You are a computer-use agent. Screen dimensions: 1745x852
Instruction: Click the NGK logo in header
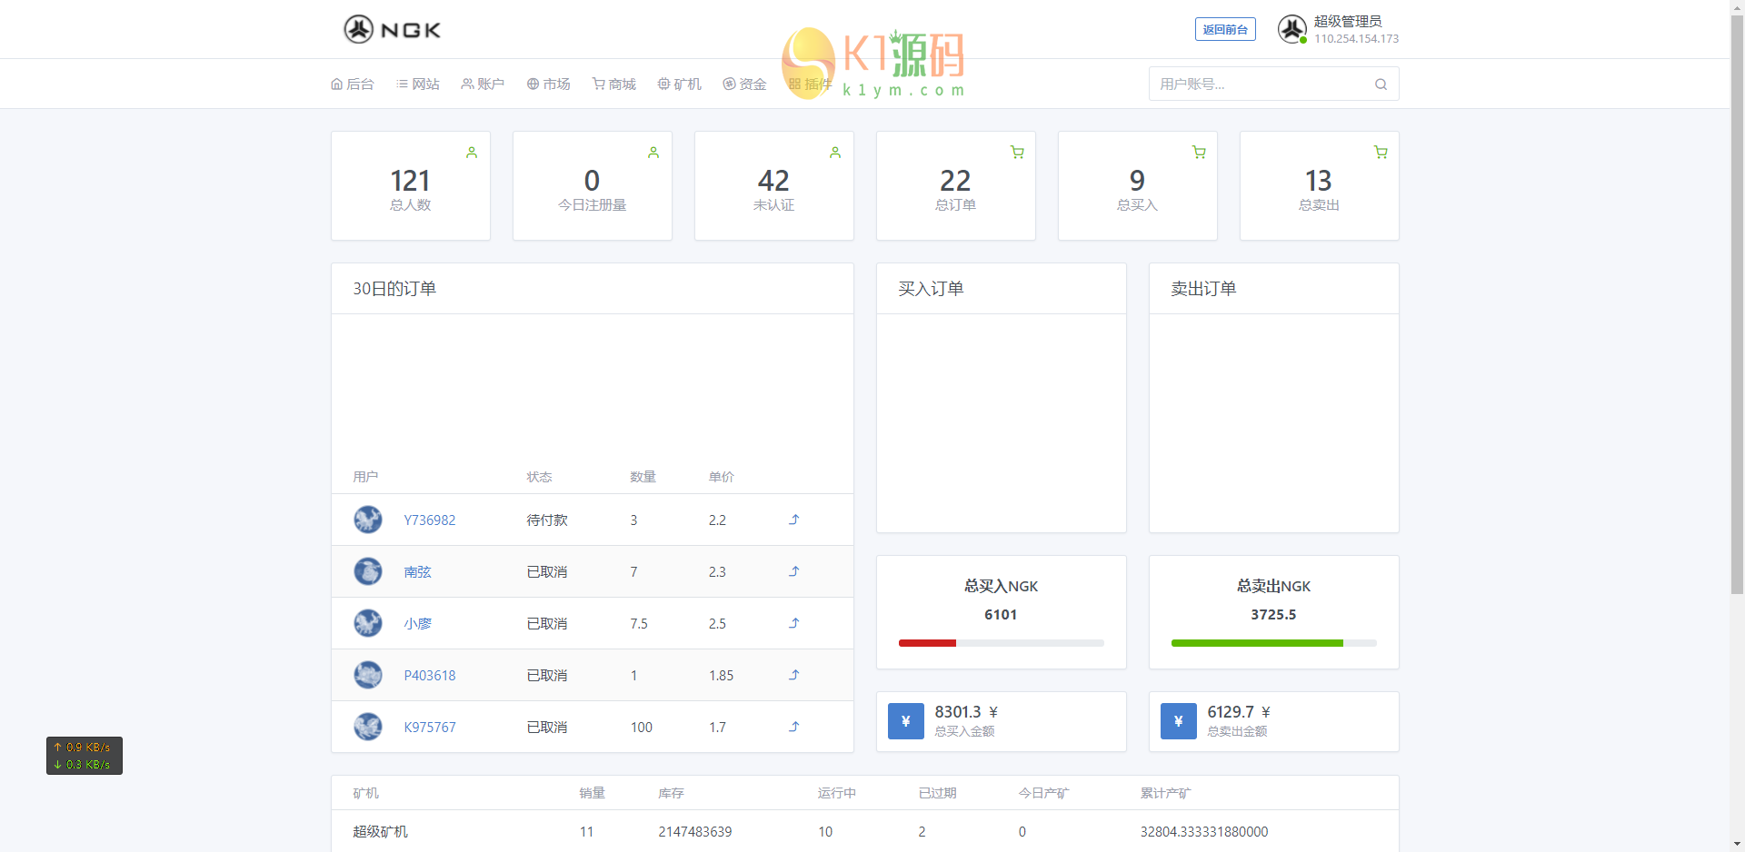click(392, 30)
